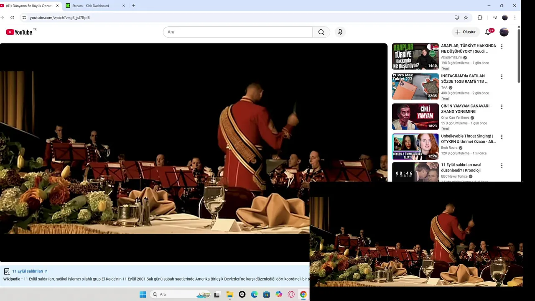
Task: Open Microsoft Store from the taskbar
Action: pos(266,294)
